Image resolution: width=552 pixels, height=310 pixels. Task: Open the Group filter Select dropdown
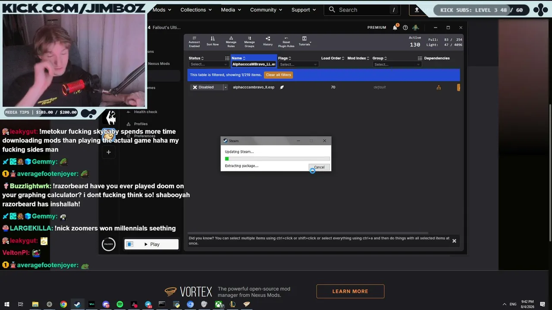397,64
